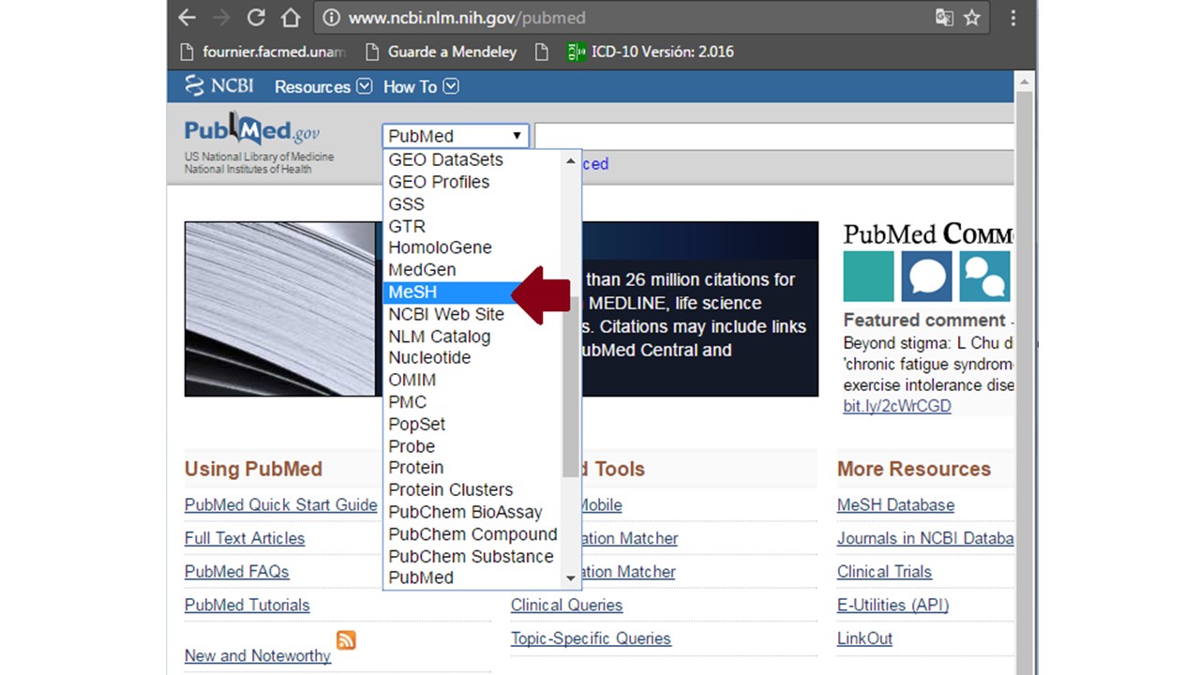1200x675 pixels.
Task: Reload the page with refresh icon
Action: (x=256, y=18)
